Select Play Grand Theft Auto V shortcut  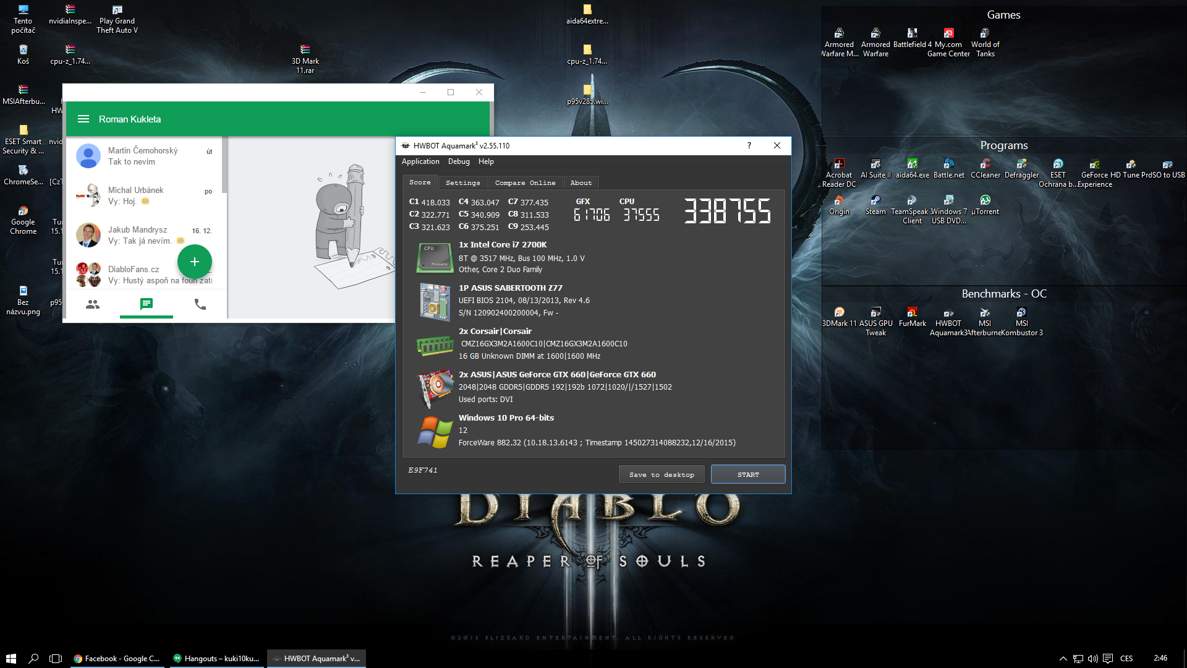[x=117, y=19]
